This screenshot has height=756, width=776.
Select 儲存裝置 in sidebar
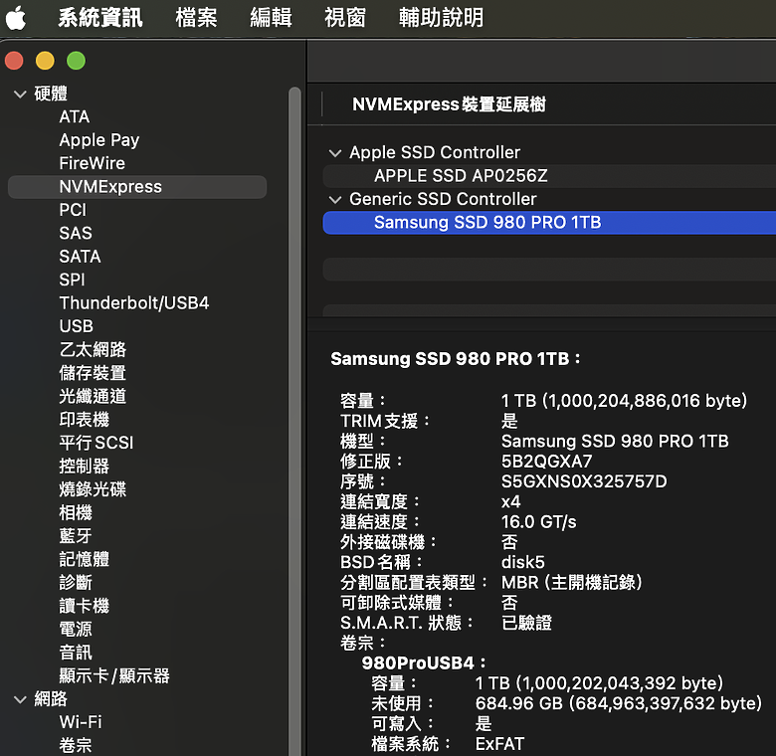coord(93,373)
